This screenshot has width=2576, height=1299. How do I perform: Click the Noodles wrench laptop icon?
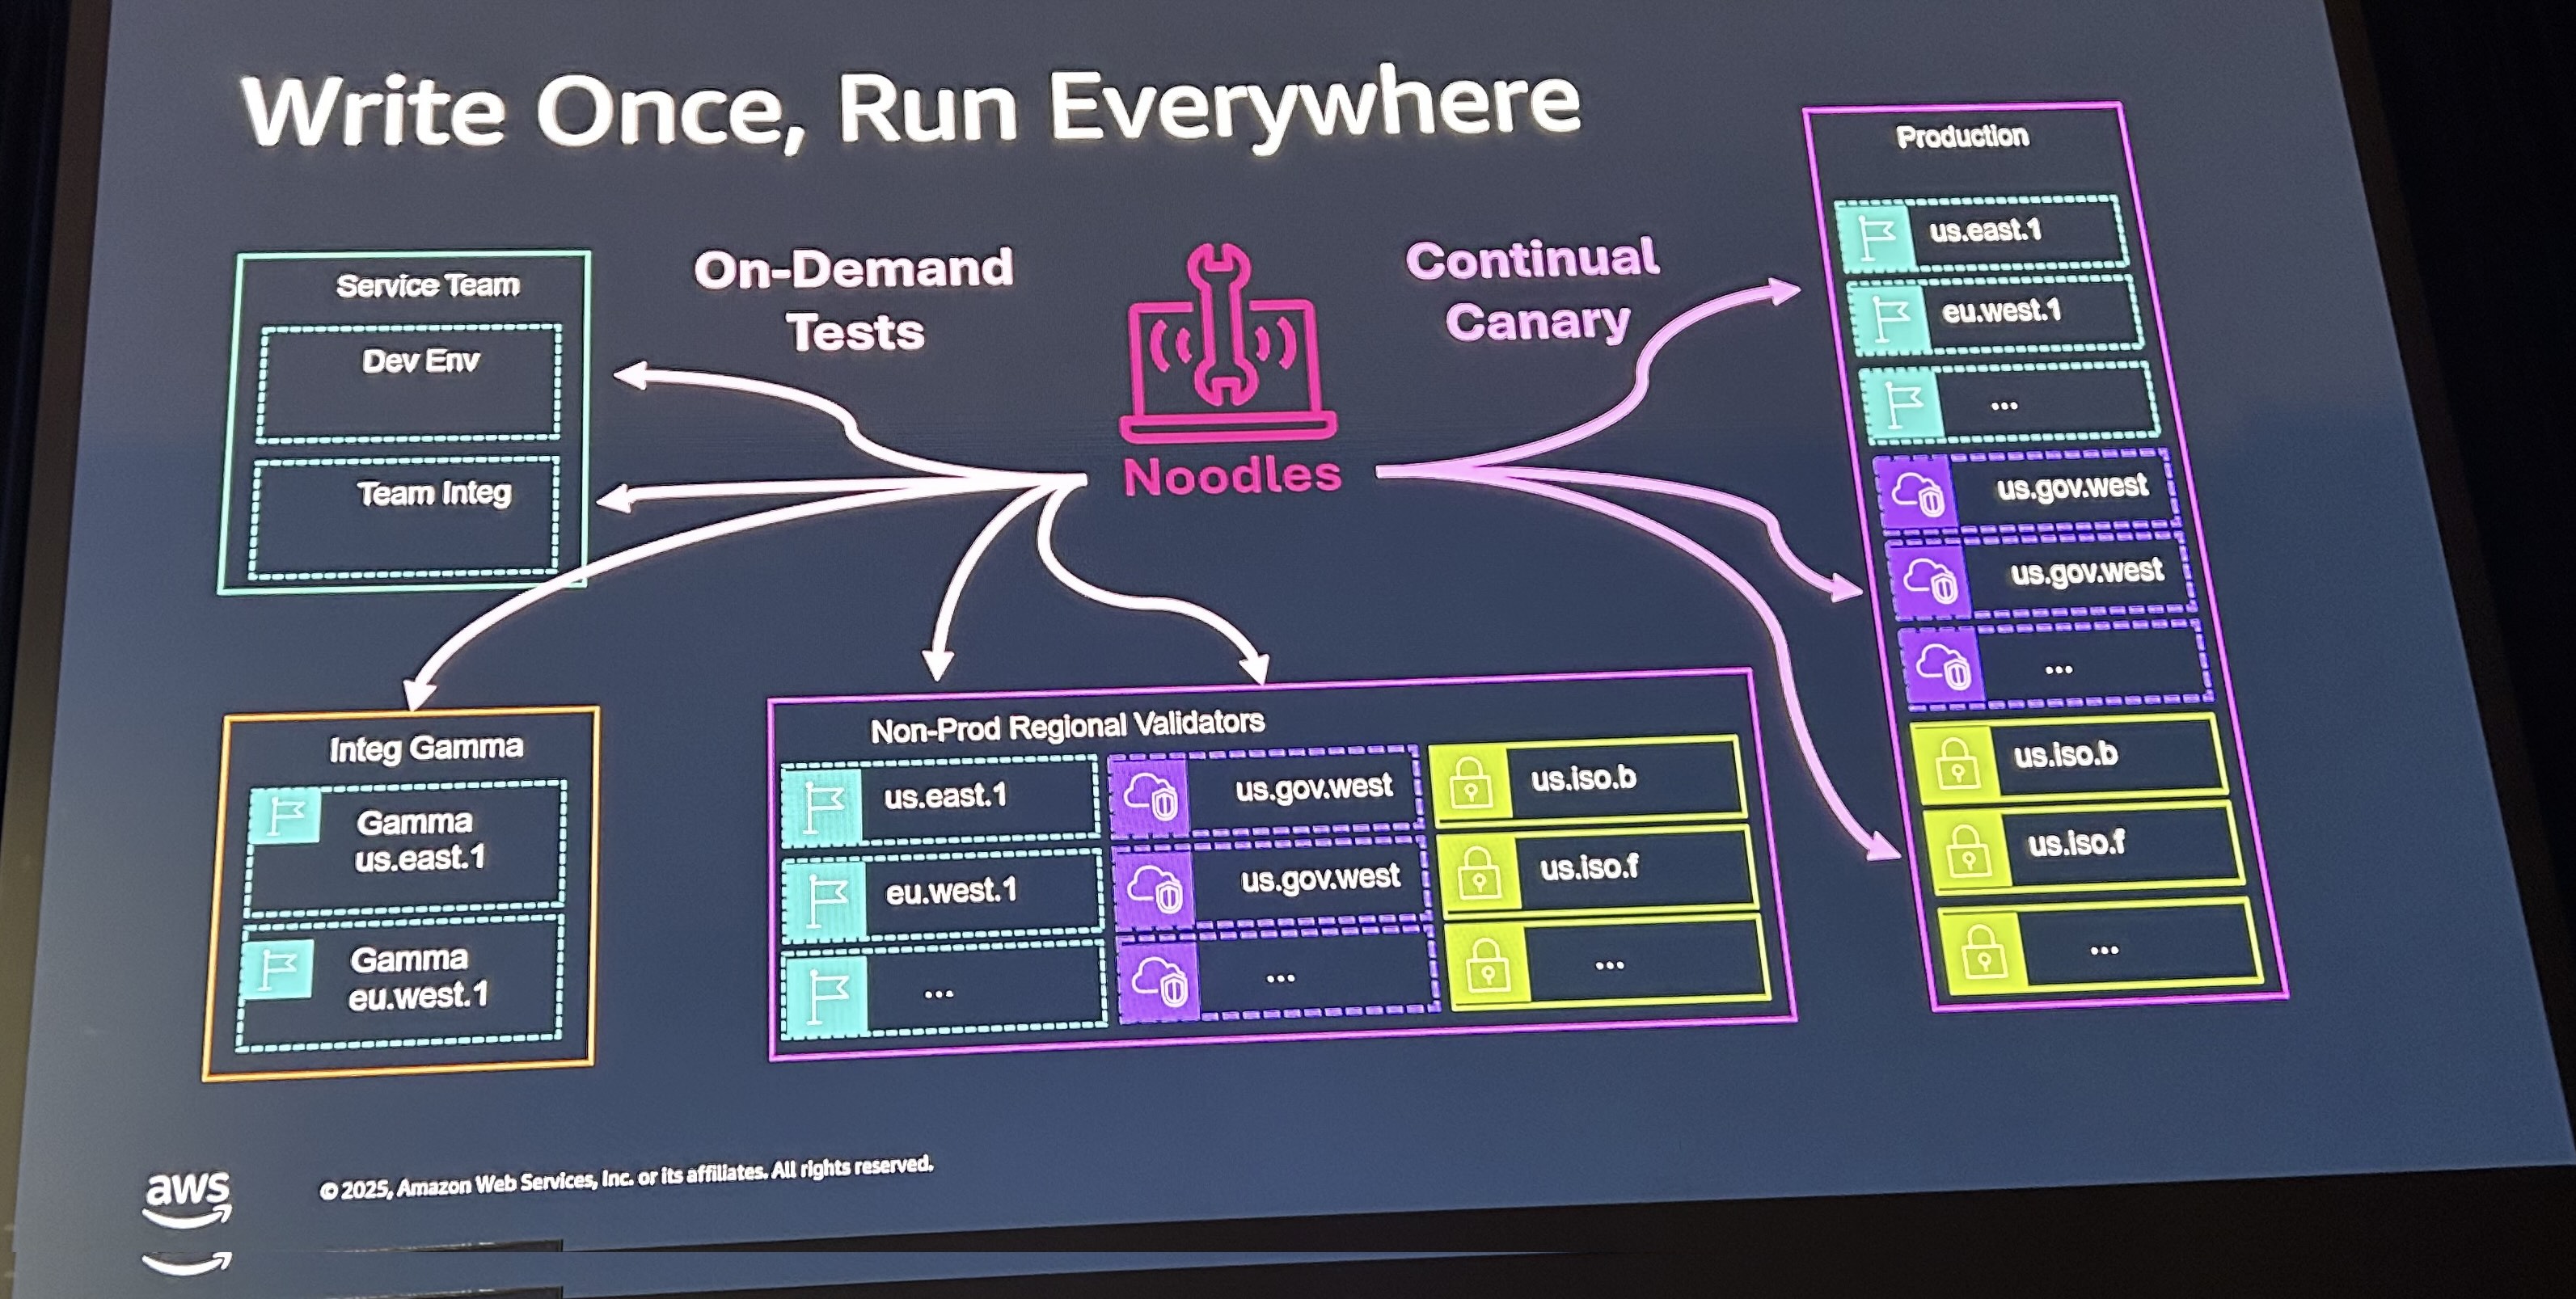(x=1229, y=345)
